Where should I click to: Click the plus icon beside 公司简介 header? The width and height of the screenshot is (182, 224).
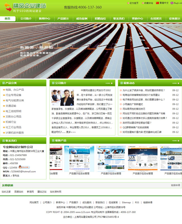(53, 83)
